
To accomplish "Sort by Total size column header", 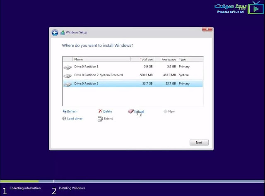I will [x=142, y=59].
